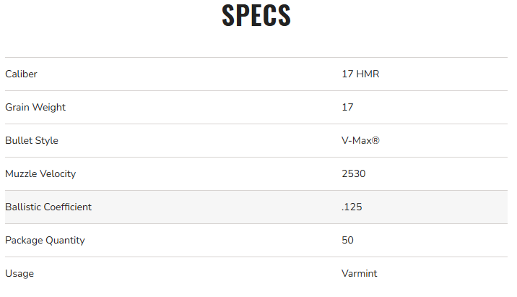Click the word HMR in the caliber value
517x297 pixels.
[368, 74]
